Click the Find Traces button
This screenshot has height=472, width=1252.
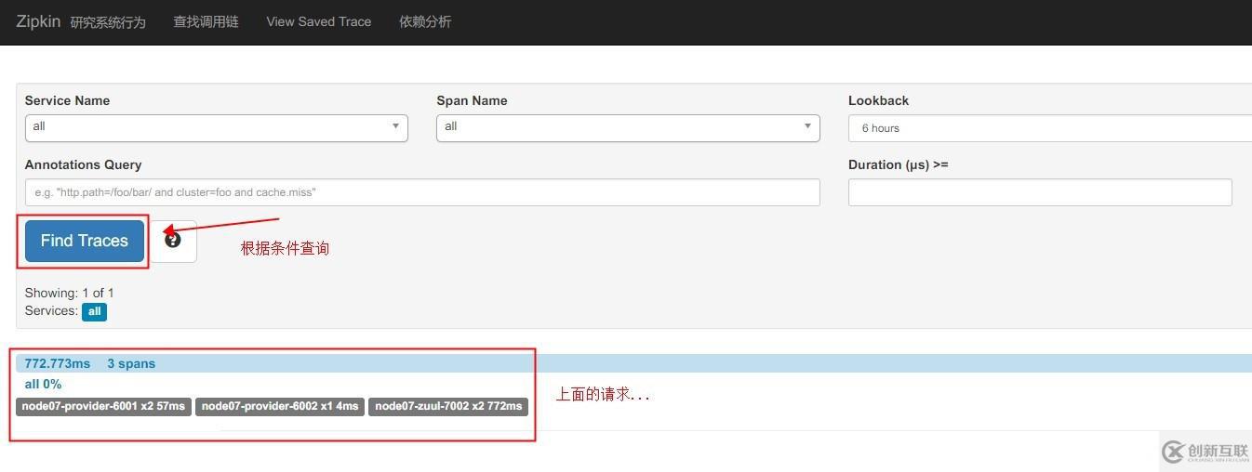[x=85, y=241]
